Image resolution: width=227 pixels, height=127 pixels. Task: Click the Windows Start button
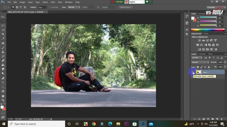tap(4, 124)
